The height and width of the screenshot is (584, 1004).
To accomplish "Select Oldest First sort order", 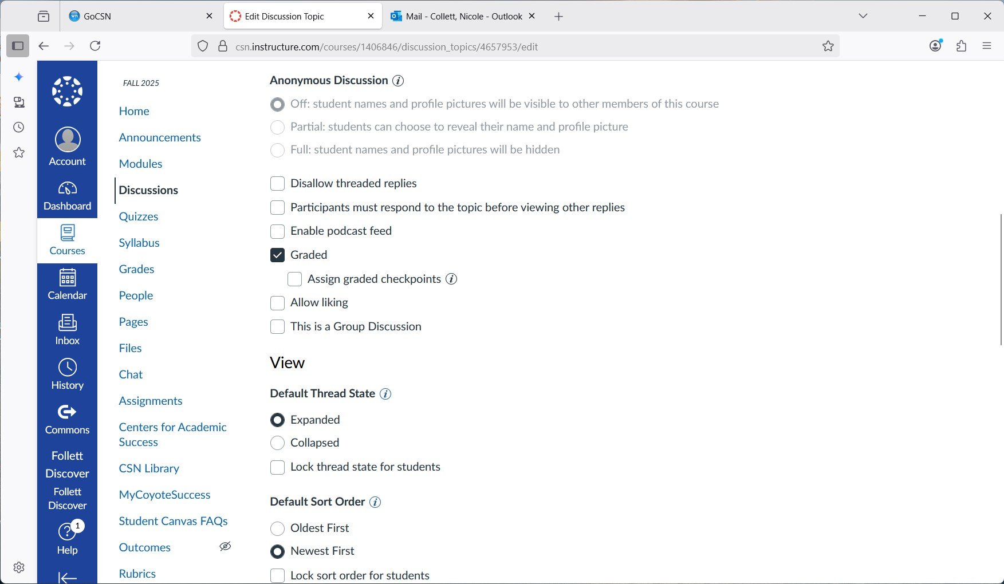I will (x=277, y=528).
